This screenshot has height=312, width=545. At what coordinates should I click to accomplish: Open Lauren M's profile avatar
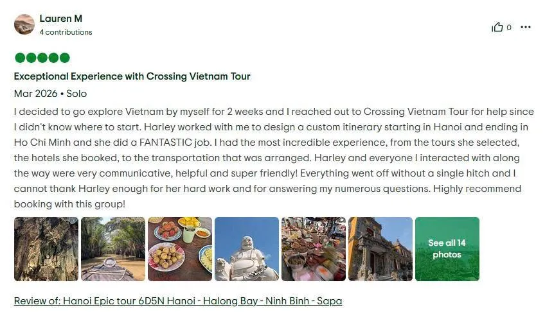pyautogui.click(x=24, y=24)
